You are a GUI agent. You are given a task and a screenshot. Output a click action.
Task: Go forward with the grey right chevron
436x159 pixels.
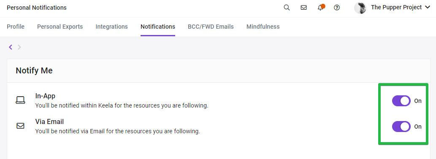click(19, 47)
